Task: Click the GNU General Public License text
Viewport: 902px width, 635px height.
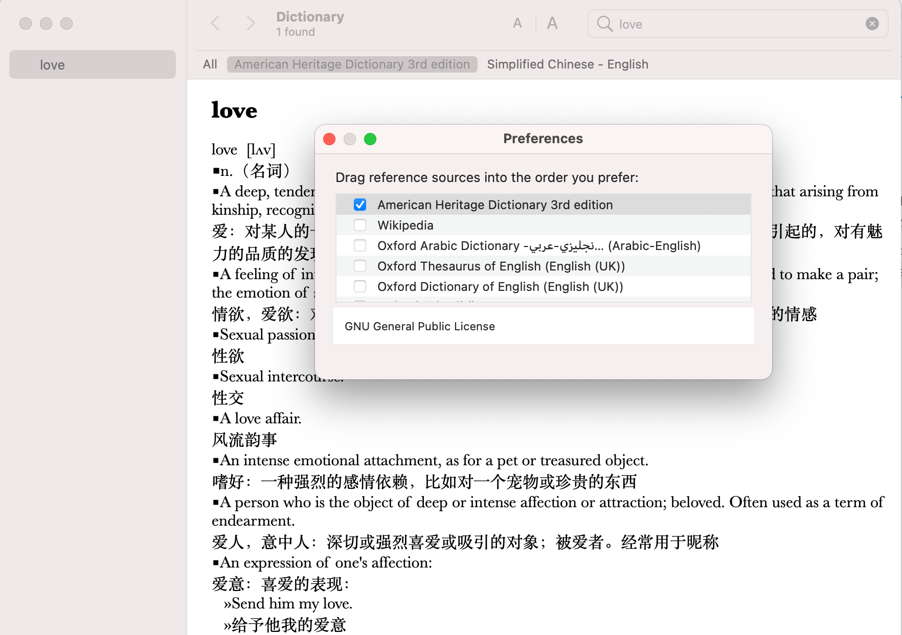Action: pyautogui.click(x=420, y=326)
